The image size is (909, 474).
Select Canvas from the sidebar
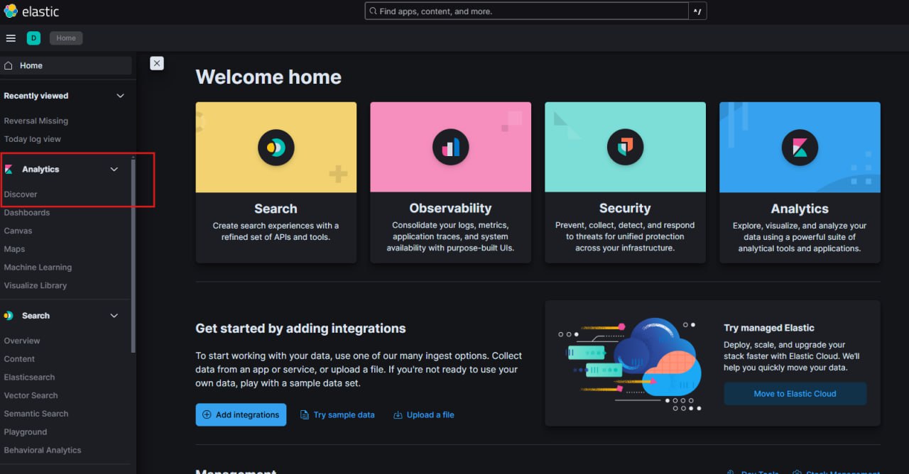(18, 231)
